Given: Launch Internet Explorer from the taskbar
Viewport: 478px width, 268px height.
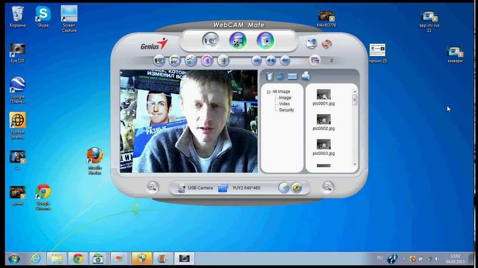Looking at the screenshot, I should tap(36, 259).
